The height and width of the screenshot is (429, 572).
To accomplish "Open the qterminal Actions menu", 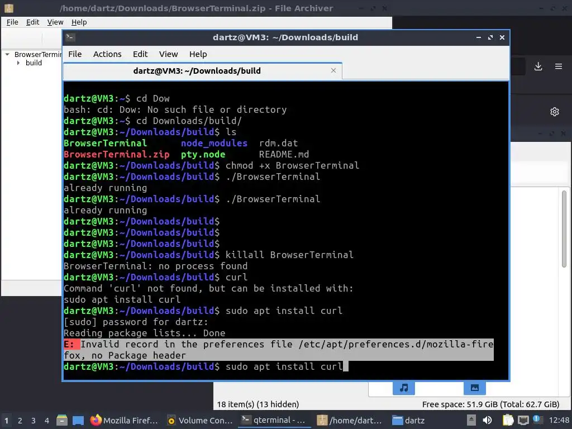I will [107, 54].
